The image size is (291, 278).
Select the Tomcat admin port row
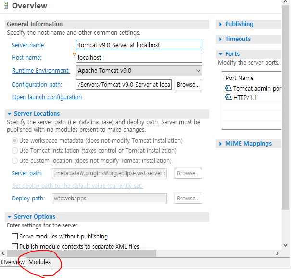pos(252,88)
